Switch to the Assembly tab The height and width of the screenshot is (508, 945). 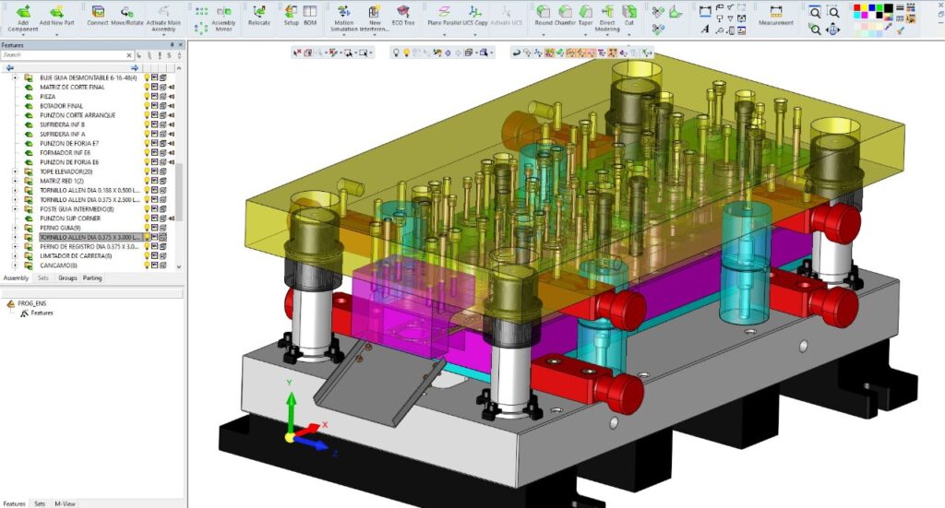pos(16,278)
